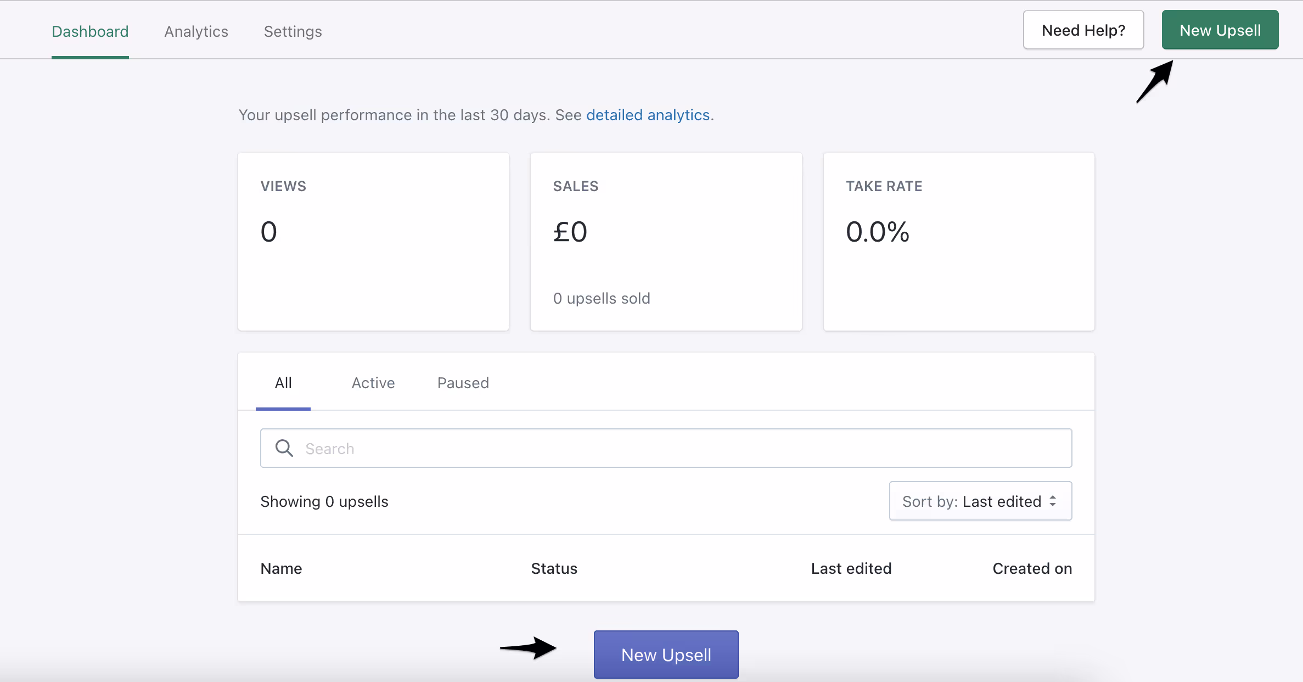Show only Paused upsells
1303x682 pixels.
coord(463,383)
